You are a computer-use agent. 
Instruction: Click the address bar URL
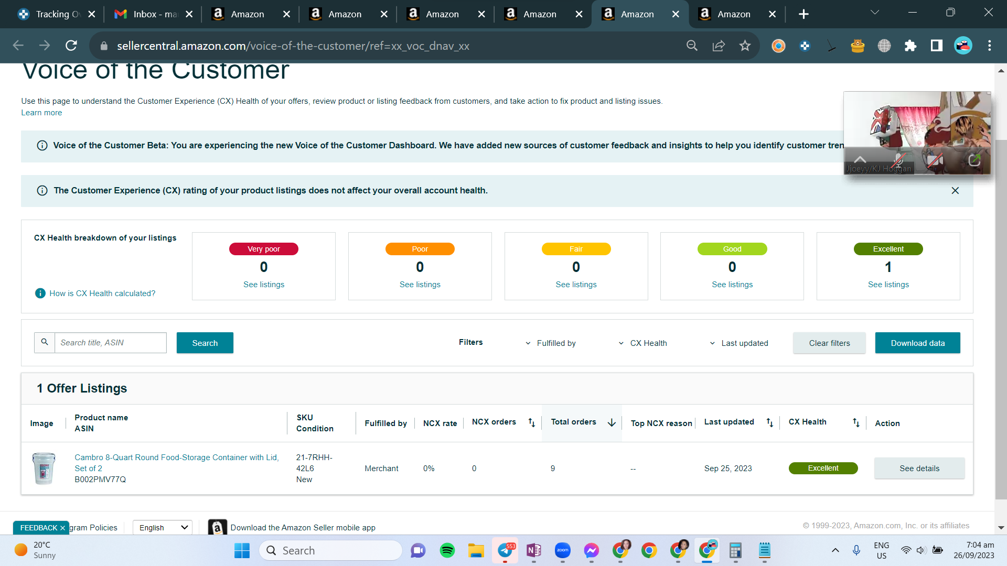tap(293, 46)
